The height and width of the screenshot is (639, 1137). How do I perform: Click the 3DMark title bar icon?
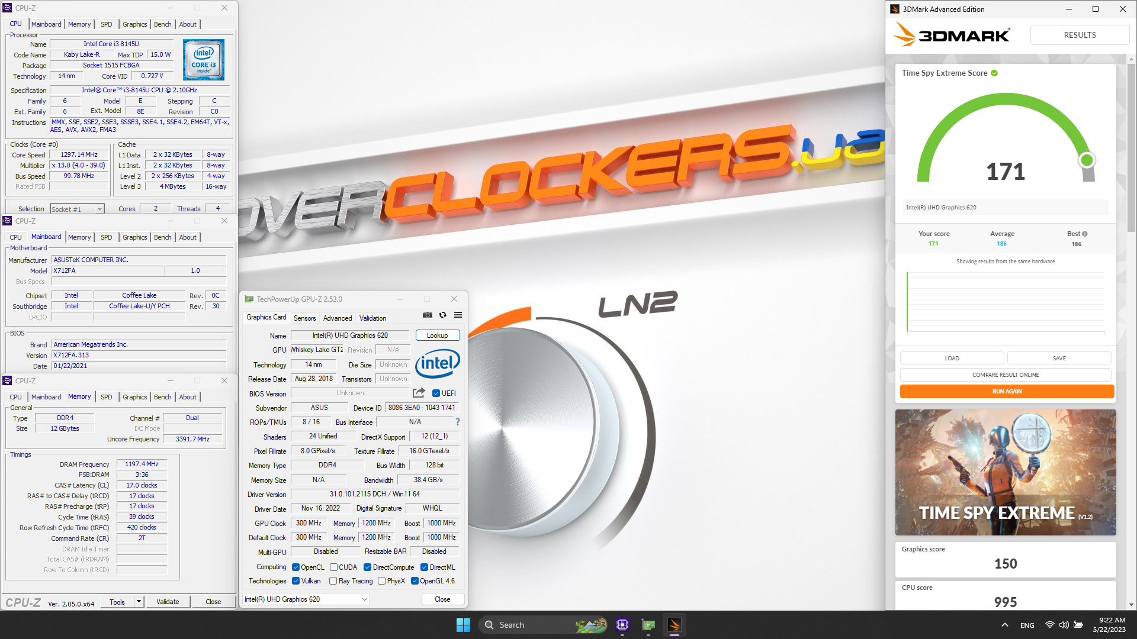[895, 9]
